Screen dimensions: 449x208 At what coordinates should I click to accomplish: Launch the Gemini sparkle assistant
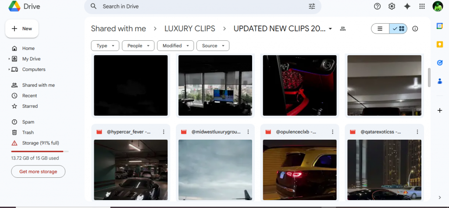coord(407,6)
